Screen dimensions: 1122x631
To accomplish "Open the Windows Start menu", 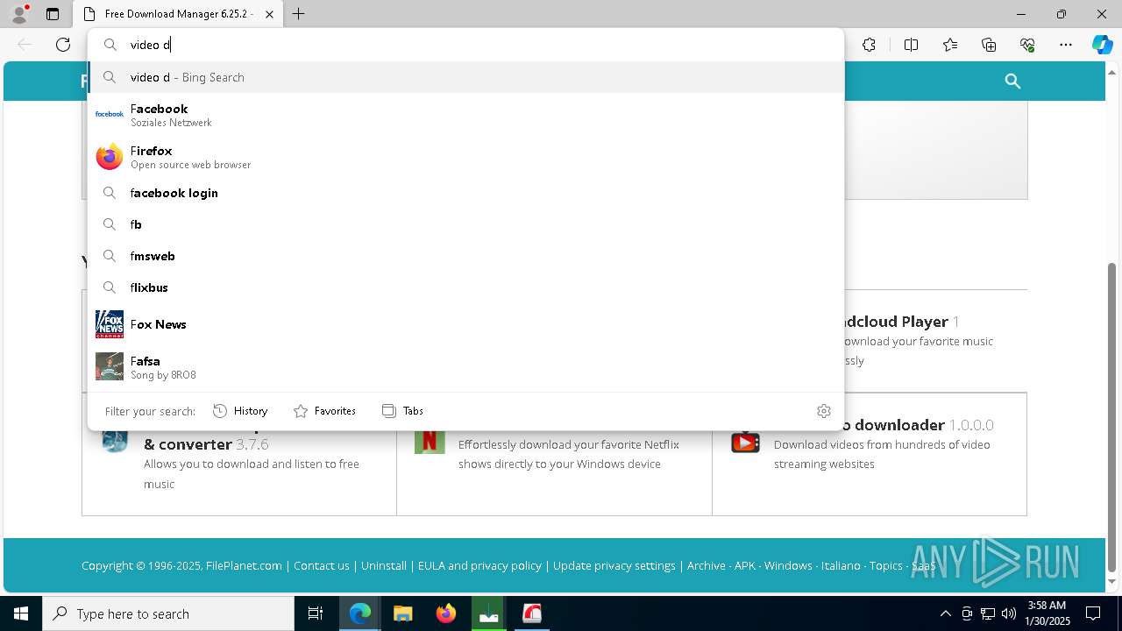I will 21,613.
